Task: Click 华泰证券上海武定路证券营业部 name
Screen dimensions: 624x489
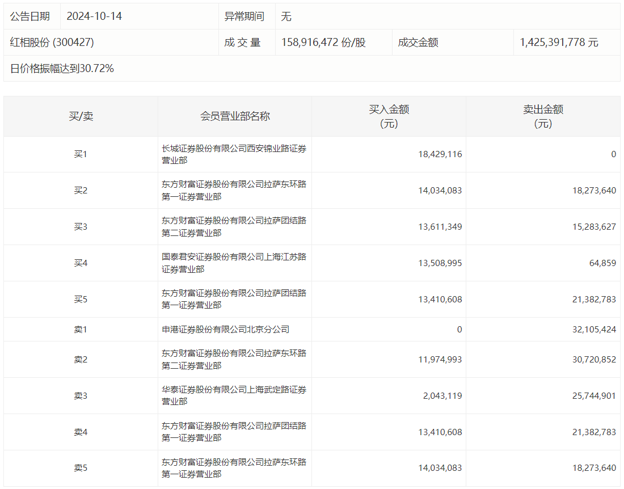Action: point(234,396)
